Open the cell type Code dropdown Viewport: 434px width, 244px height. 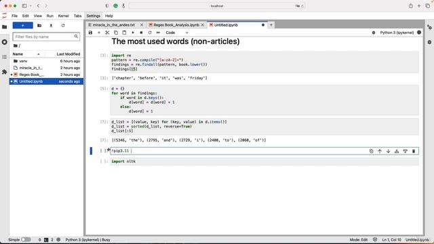pos(177,33)
